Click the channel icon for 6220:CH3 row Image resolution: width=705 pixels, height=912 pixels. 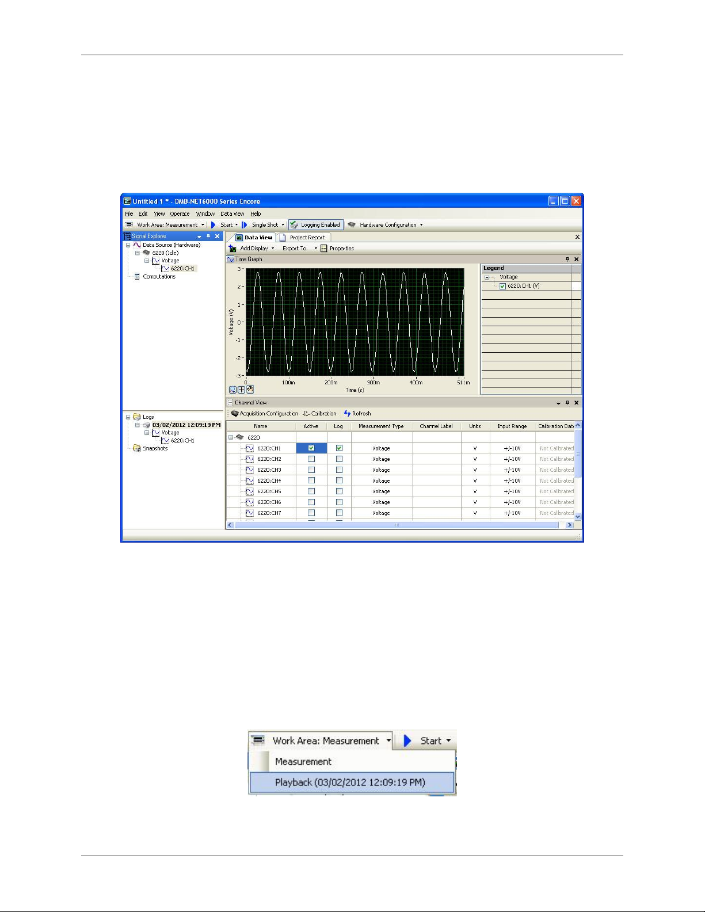pyautogui.click(x=250, y=470)
